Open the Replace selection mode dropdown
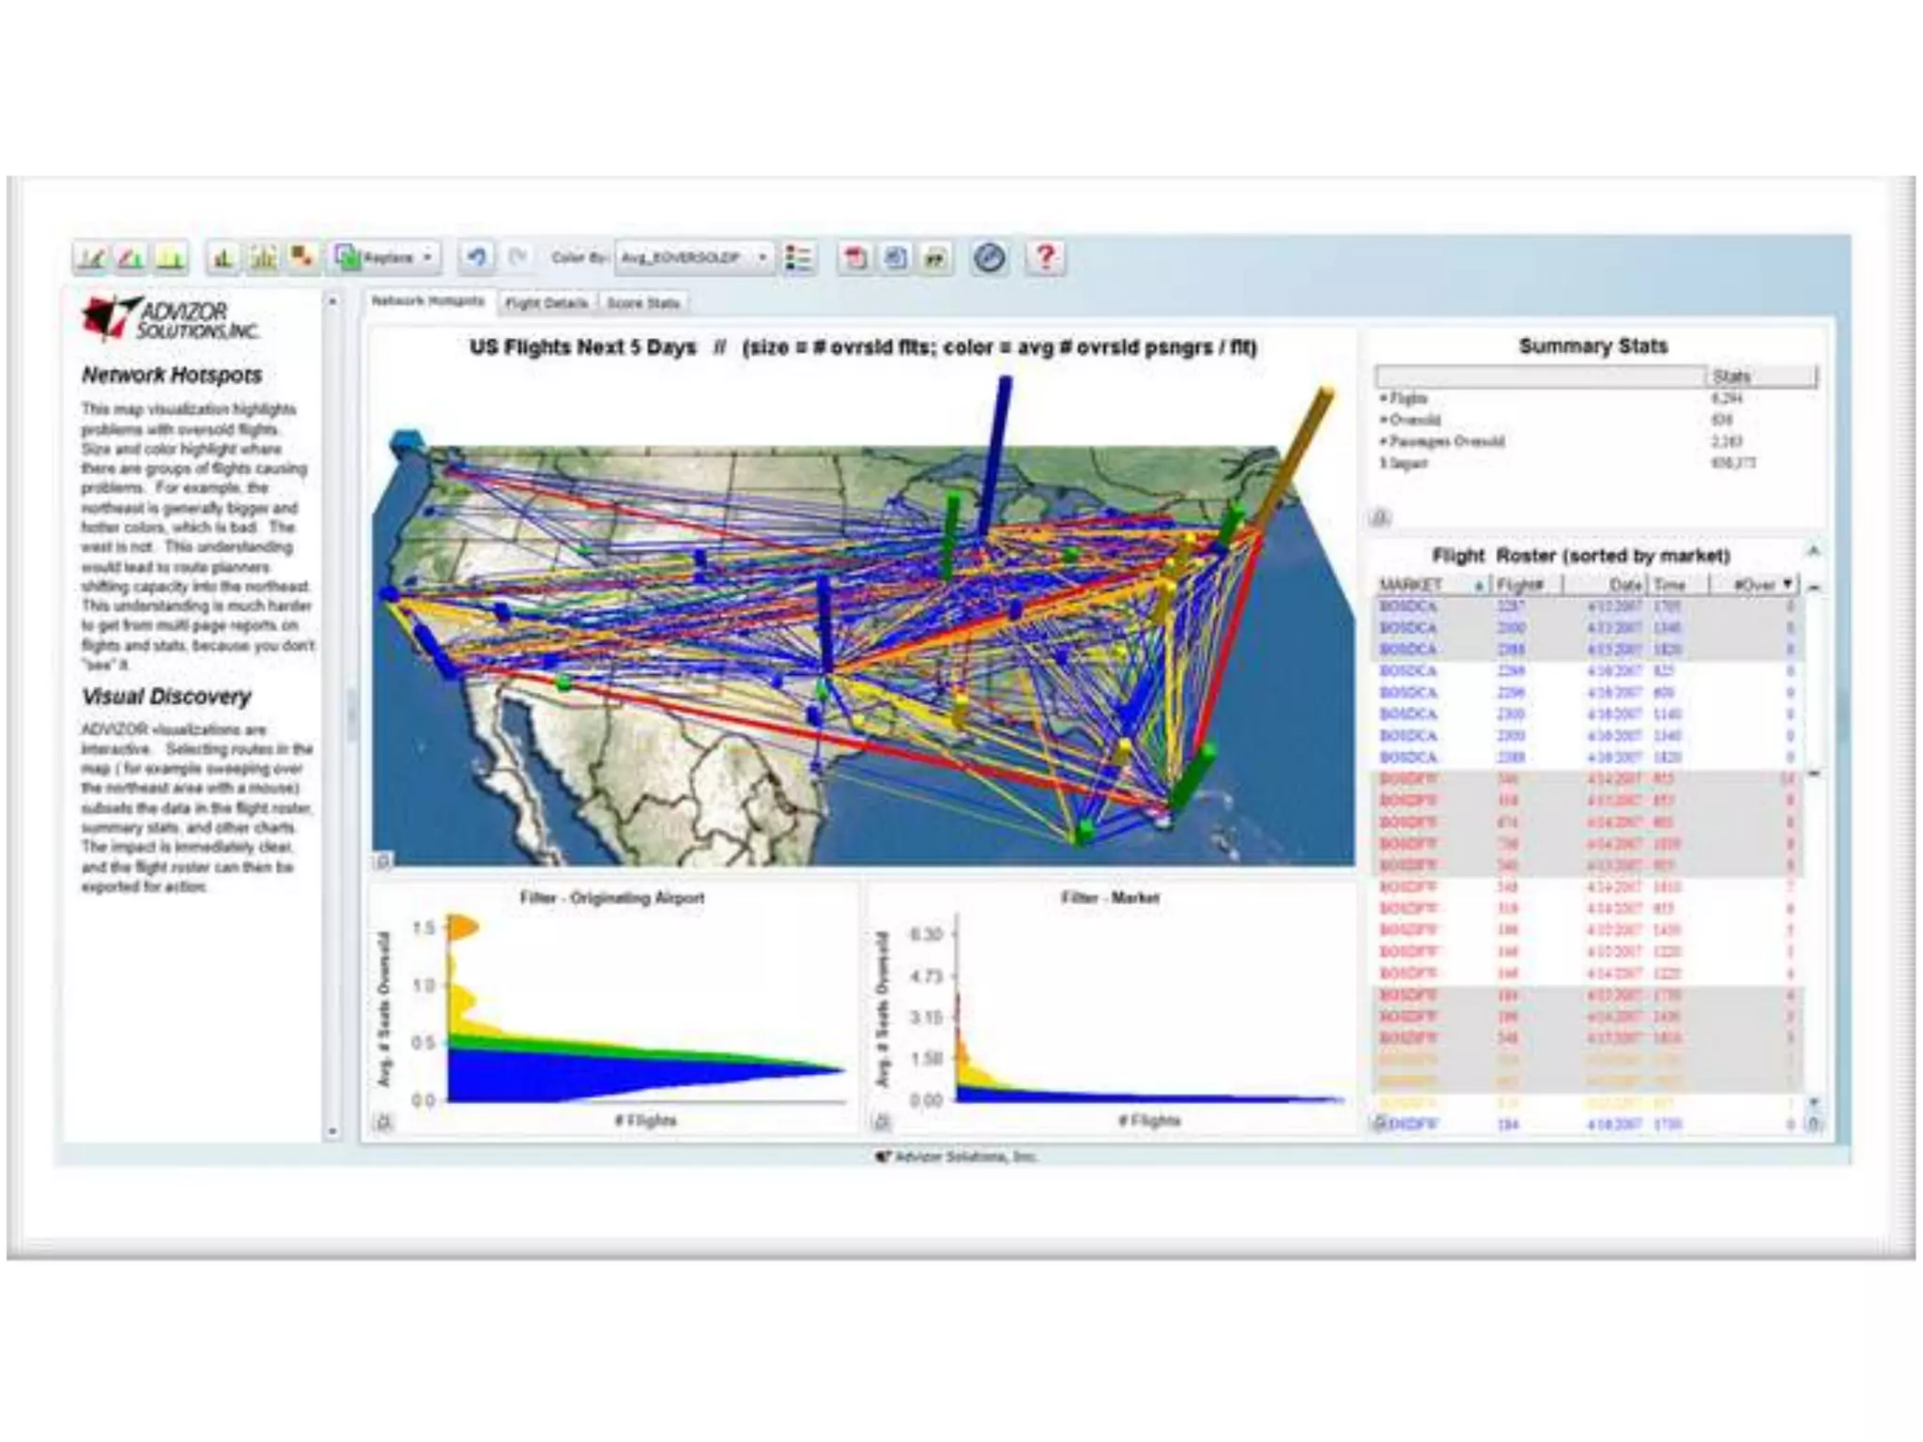Screen dimensions: 1923x1442 [427, 257]
